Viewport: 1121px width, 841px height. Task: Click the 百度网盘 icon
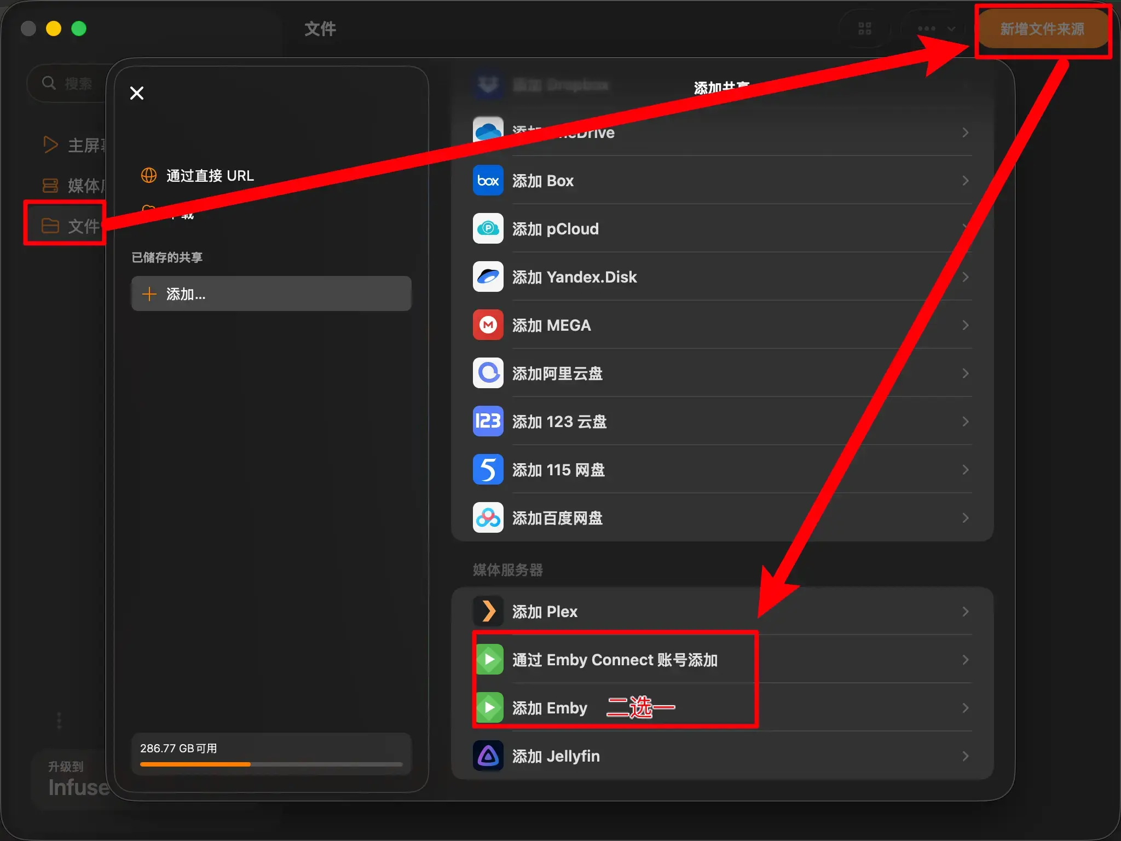coord(488,518)
